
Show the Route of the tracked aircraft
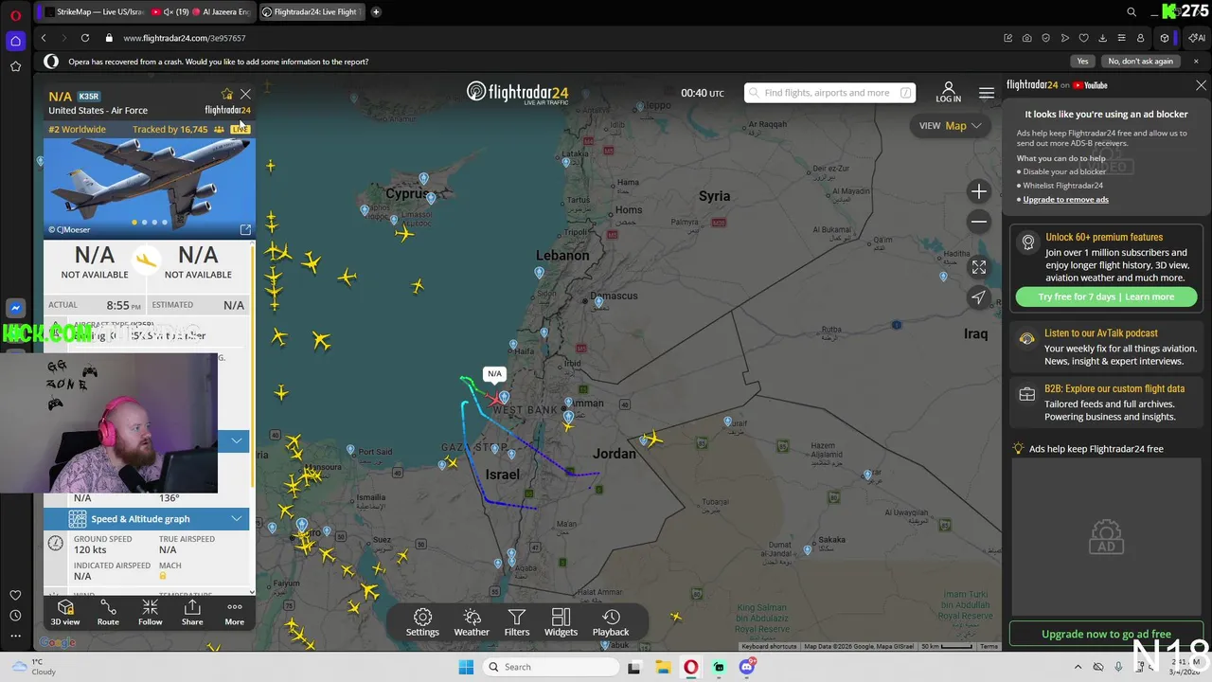point(108,612)
